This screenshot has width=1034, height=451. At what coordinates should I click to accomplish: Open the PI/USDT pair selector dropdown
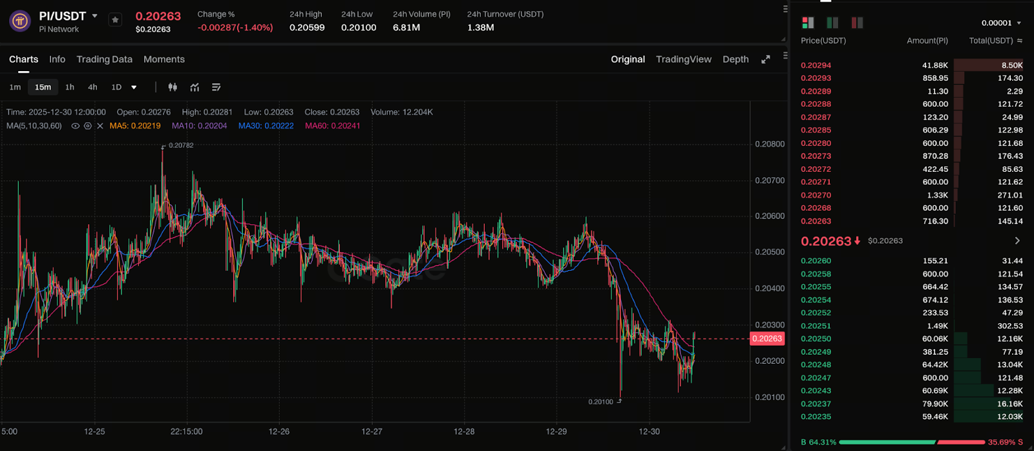pyautogui.click(x=95, y=16)
